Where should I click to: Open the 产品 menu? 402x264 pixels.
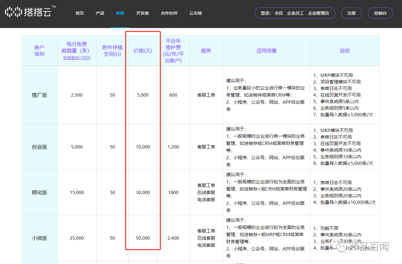tap(100, 13)
